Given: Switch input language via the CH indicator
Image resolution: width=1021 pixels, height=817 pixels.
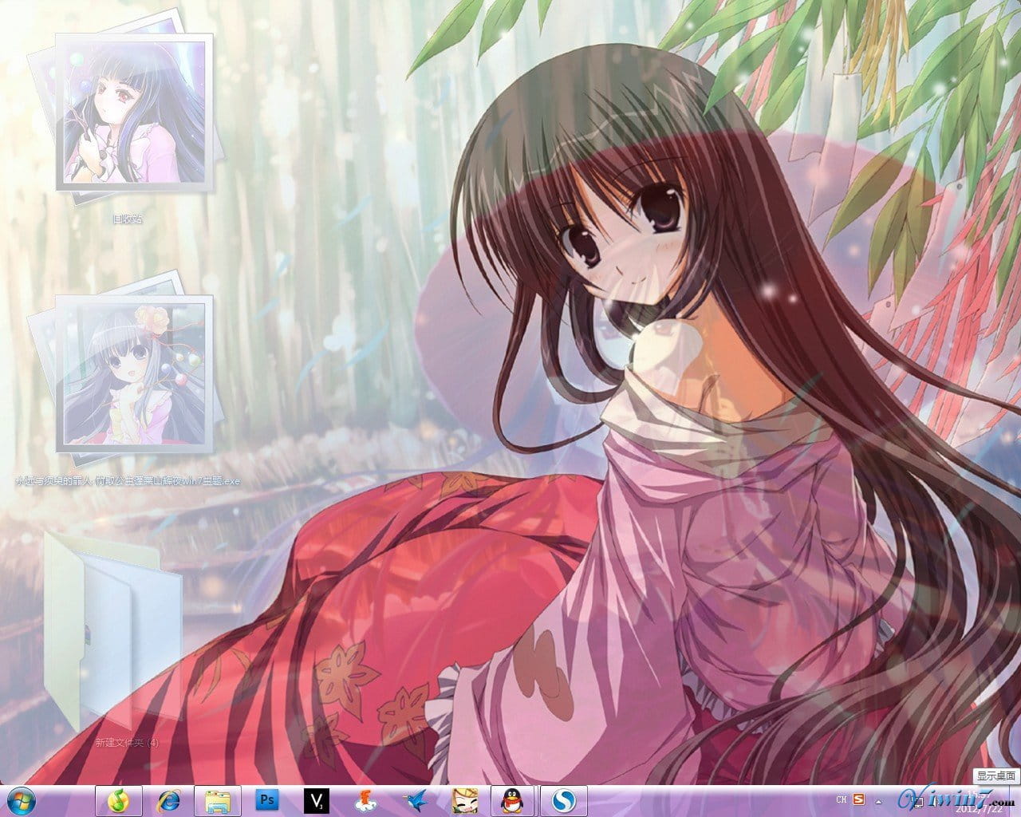Looking at the screenshot, I should [840, 799].
